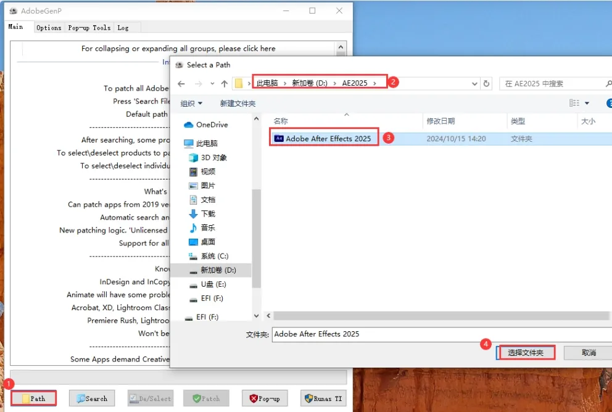Screen dimensions: 612x412
Task: Refresh the current folder view
Action: pyautogui.click(x=486, y=83)
